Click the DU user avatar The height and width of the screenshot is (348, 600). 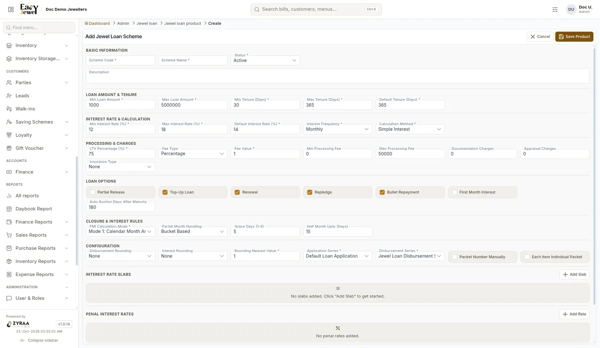pos(571,9)
